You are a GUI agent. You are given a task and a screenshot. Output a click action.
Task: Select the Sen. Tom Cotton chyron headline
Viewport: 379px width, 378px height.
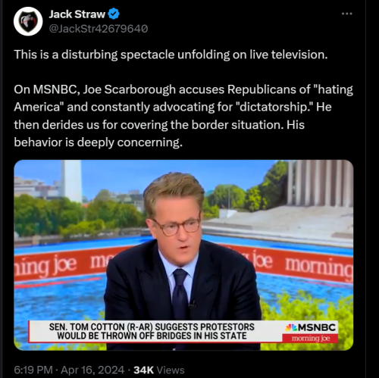tap(152, 331)
